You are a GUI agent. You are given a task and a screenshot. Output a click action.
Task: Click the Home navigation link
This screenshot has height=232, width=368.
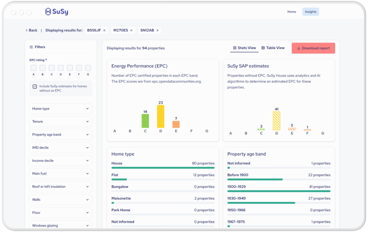(x=292, y=12)
